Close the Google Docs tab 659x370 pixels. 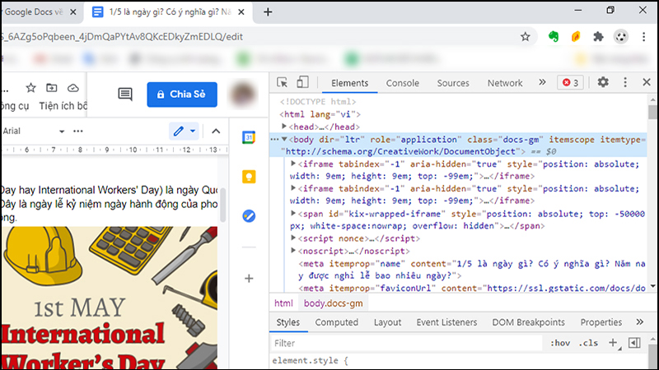click(72, 12)
